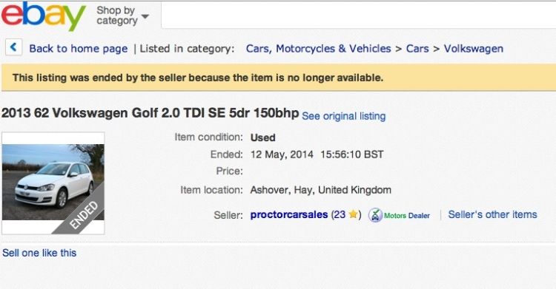The width and height of the screenshot is (556, 289).
Task: Open the white Golf listing thumbnail
Action: (x=53, y=183)
